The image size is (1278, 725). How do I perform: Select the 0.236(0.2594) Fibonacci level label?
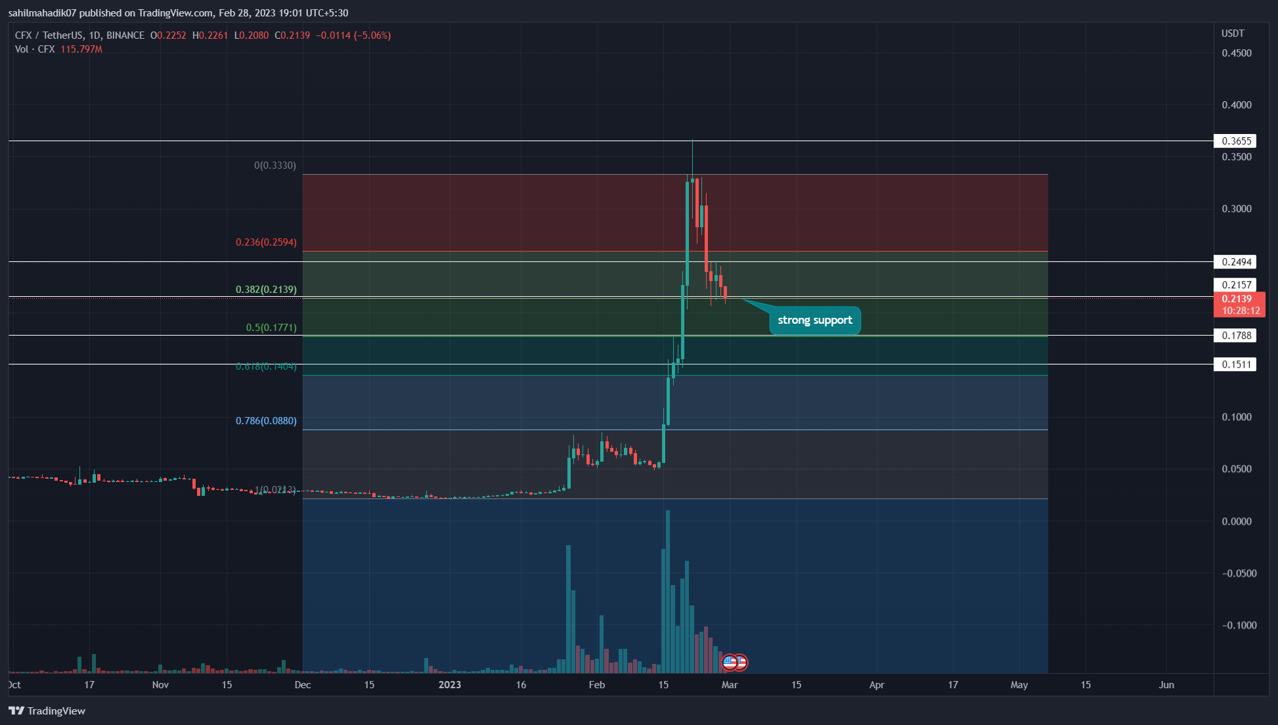266,242
